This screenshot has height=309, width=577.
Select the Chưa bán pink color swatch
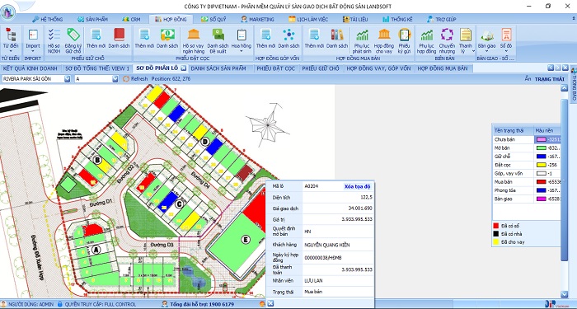click(541, 139)
